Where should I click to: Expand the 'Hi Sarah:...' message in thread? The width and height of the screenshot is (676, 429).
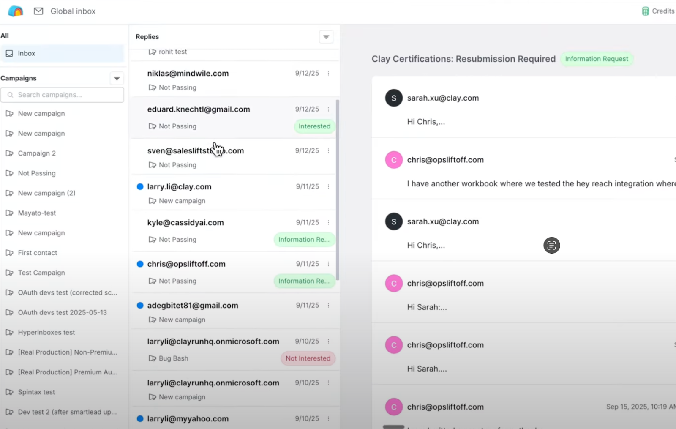tap(524, 292)
